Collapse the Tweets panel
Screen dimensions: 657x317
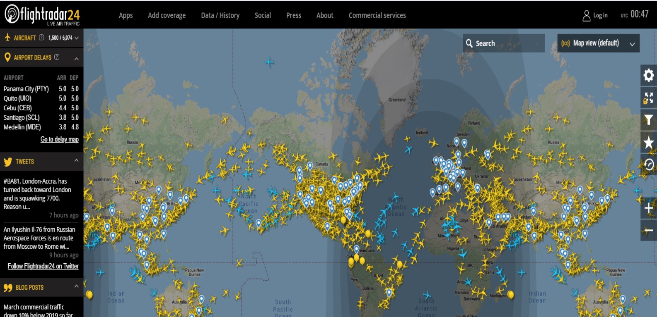(x=76, y=160)
